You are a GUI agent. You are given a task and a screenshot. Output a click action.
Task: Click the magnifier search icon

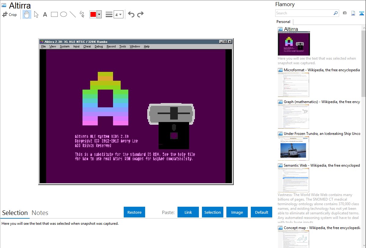(335, 13)
